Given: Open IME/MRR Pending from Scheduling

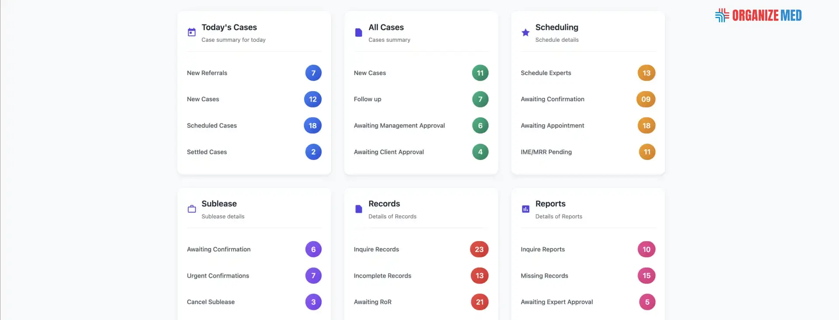Looking at the screenshot, I should 546,152.
